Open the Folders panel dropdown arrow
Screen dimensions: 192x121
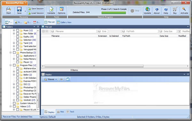click(34, 27)
